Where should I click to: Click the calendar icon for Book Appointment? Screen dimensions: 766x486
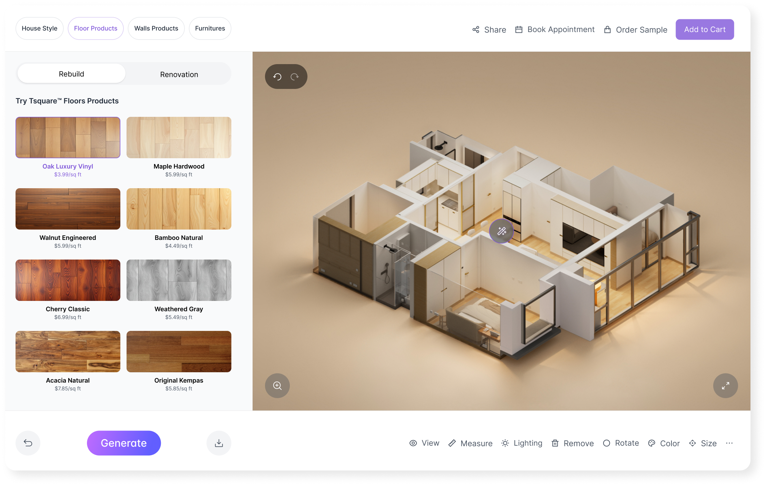(519, 30)
